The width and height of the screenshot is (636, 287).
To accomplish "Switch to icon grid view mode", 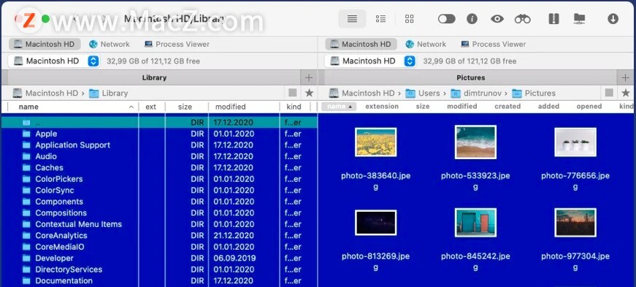I will coord(409,19).
